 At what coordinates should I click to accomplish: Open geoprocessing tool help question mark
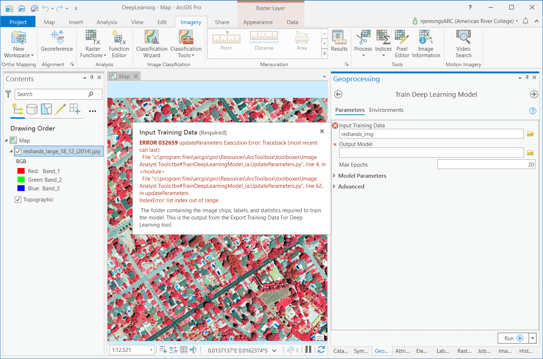pyautogui.click(x=533, y=111)
